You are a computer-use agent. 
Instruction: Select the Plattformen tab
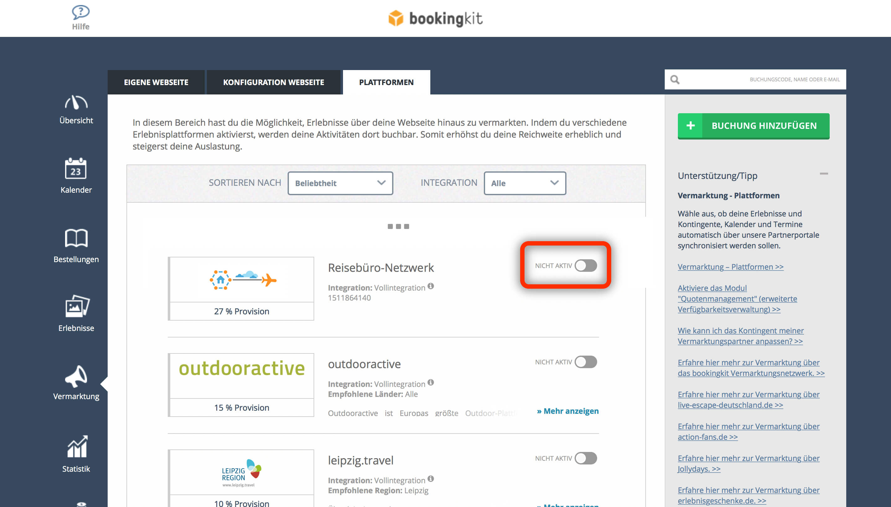point(386,82)
